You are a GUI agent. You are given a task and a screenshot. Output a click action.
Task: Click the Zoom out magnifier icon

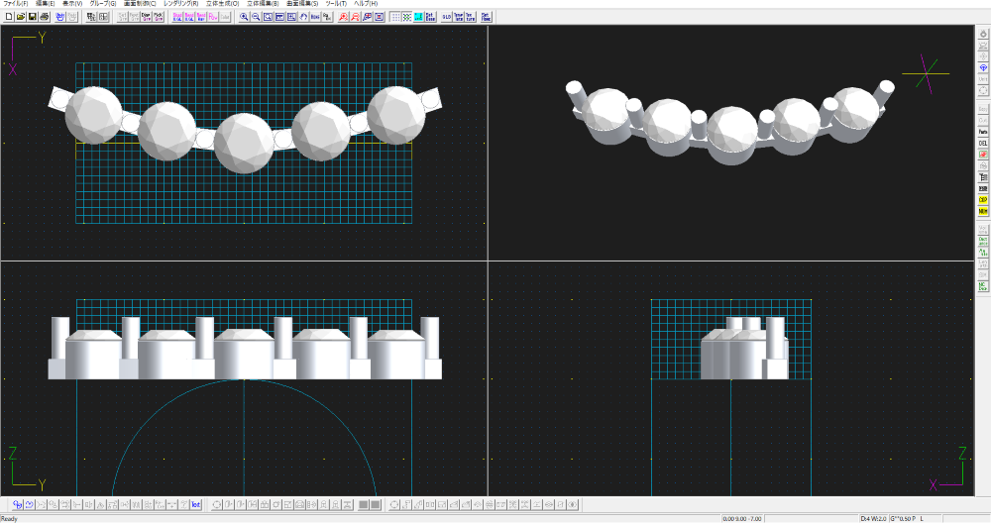click(x=256, y=17)
